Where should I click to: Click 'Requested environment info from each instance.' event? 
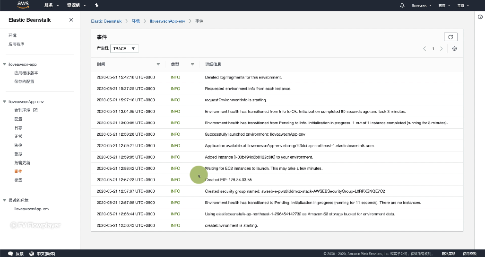248,89
